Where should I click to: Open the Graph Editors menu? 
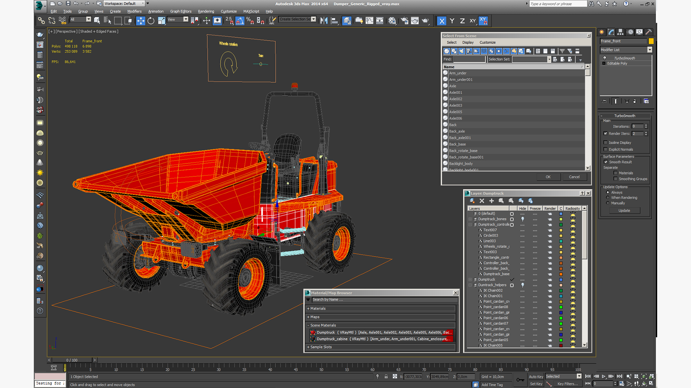point(181,11)
